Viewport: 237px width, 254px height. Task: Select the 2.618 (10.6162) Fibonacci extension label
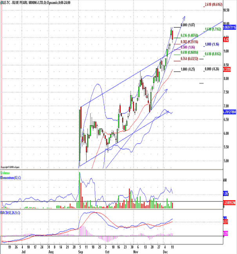coord(213,5)
